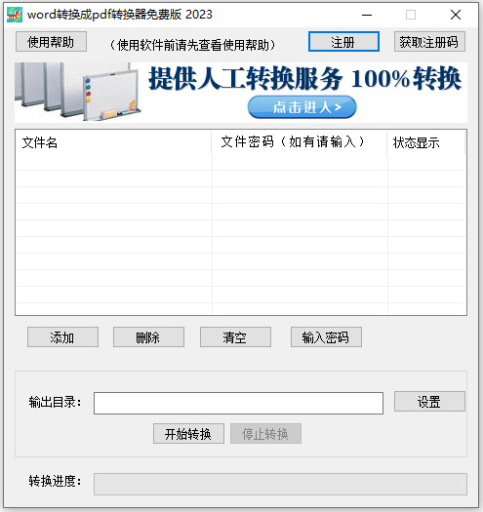Click the 点击进入 banner button
Viewport: 483px width, 512px height.
tap(302, 107)
